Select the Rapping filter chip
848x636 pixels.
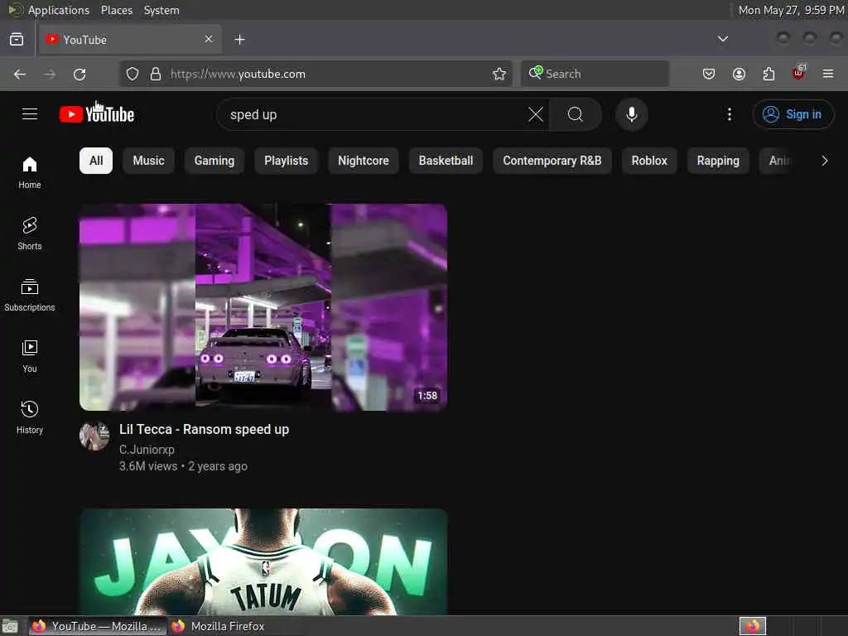pyautogui.click(x=718, y=161)
